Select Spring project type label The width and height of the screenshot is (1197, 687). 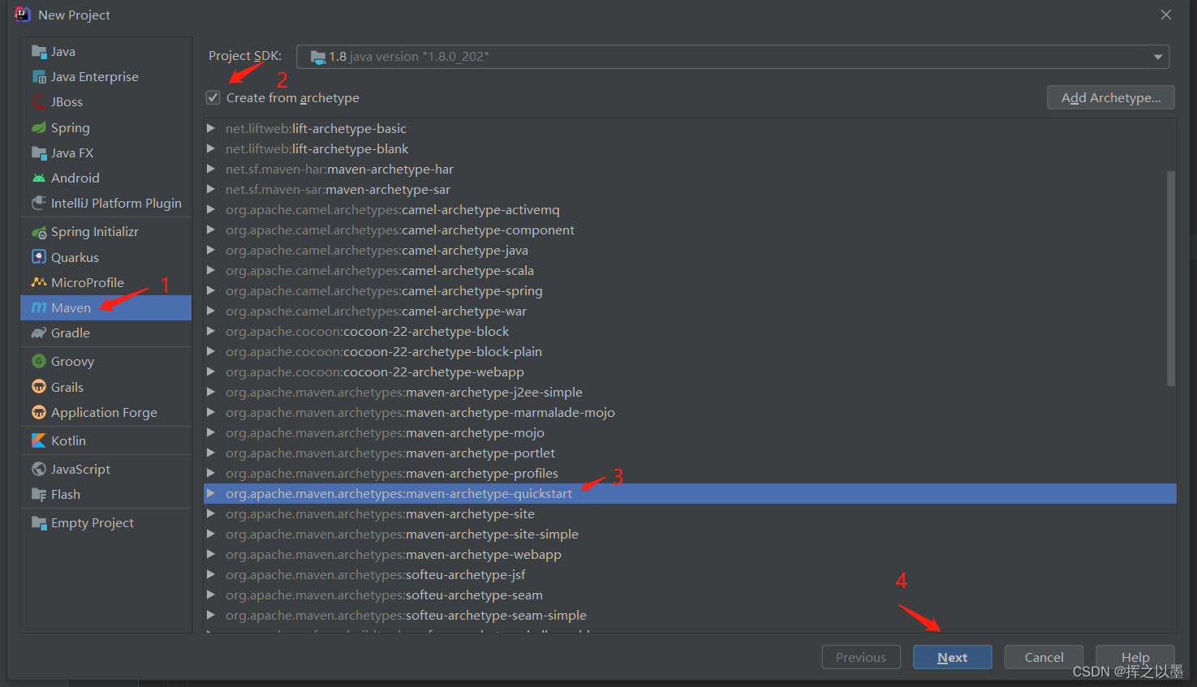[71, 128]
